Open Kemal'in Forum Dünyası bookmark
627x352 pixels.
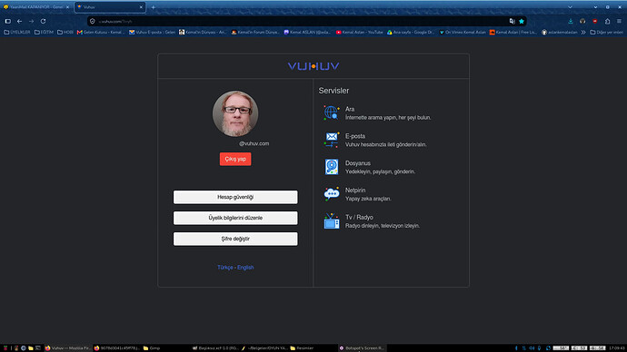255,33
